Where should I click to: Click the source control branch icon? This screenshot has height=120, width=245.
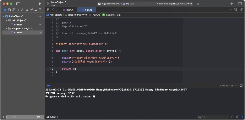click(48, 3)
